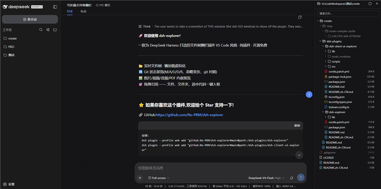The width and height of the screenshot is (381, 189).
Task: Expand the scripts folder
Action: click(326, 61)
